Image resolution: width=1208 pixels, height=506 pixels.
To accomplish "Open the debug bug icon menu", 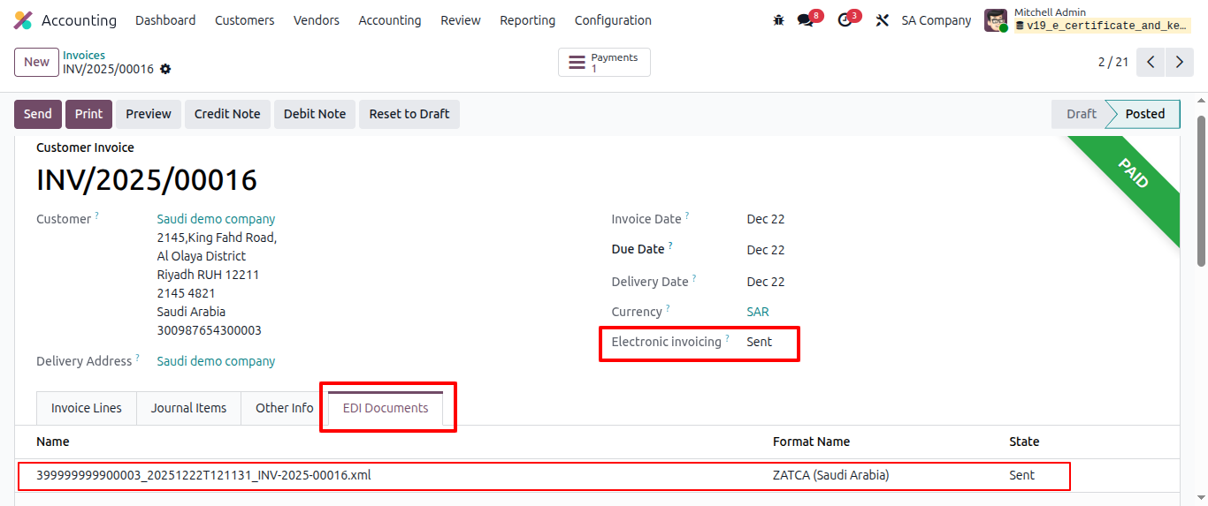I will pos(778,20).
